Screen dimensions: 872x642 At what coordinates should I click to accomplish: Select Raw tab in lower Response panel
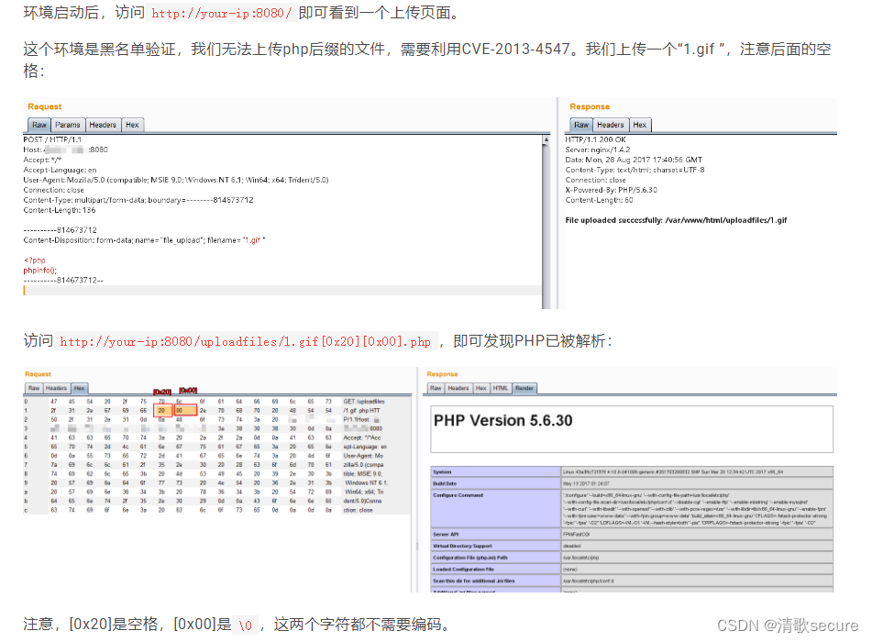pos(436,388)
